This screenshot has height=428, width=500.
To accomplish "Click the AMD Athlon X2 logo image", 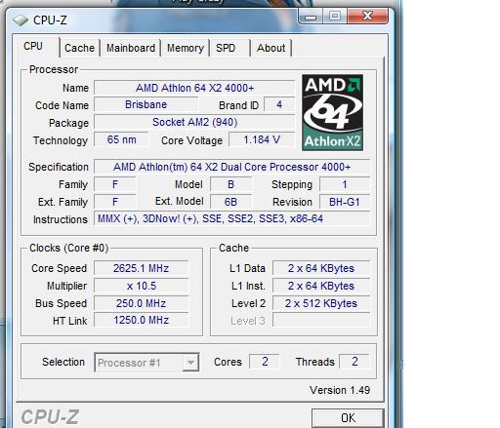I will tap(332, 112).
